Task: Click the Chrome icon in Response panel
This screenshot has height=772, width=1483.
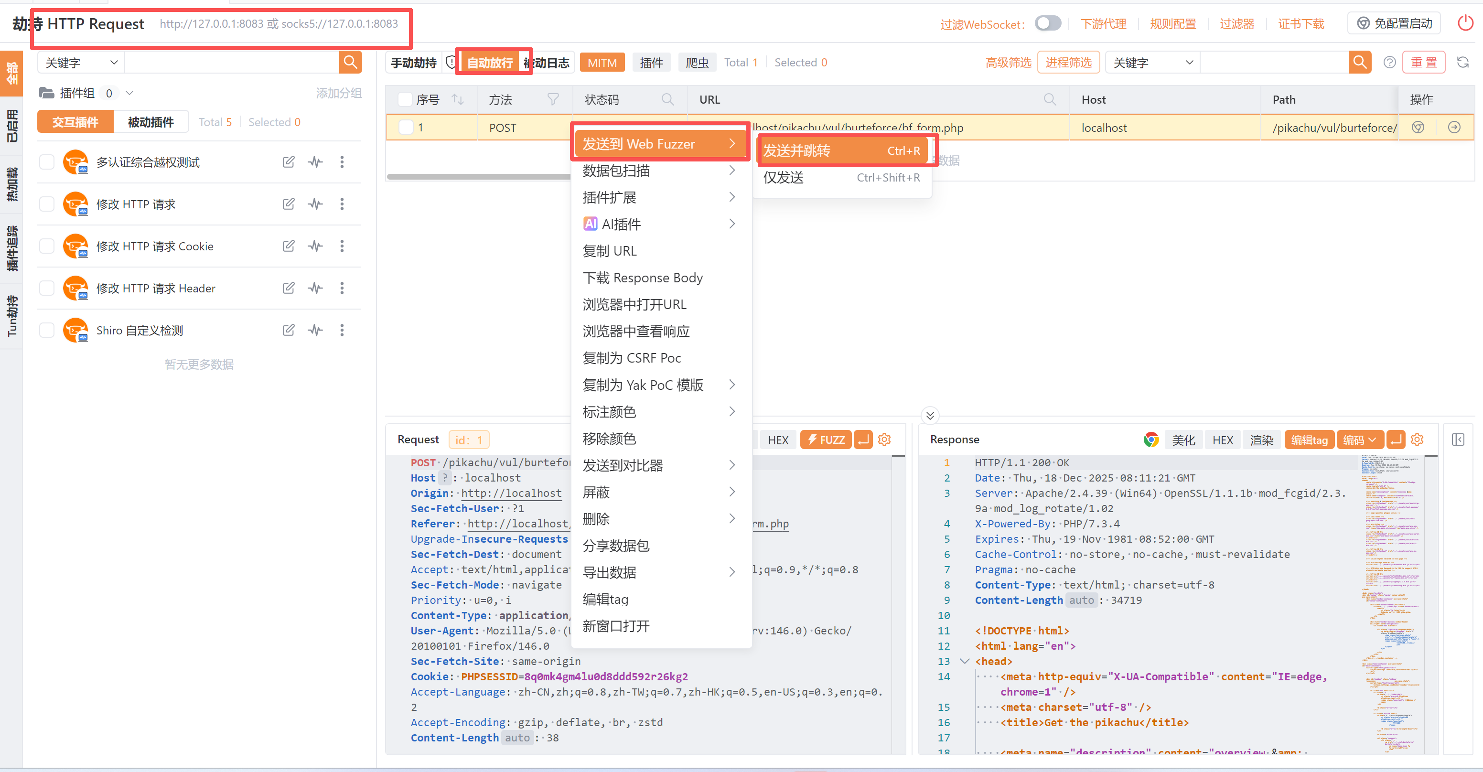Action: pos(1151,440)
